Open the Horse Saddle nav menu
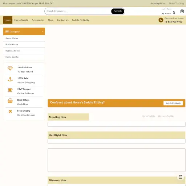This screenshot has width=186, height=186. pyautogui.click(x=21, y=20)
